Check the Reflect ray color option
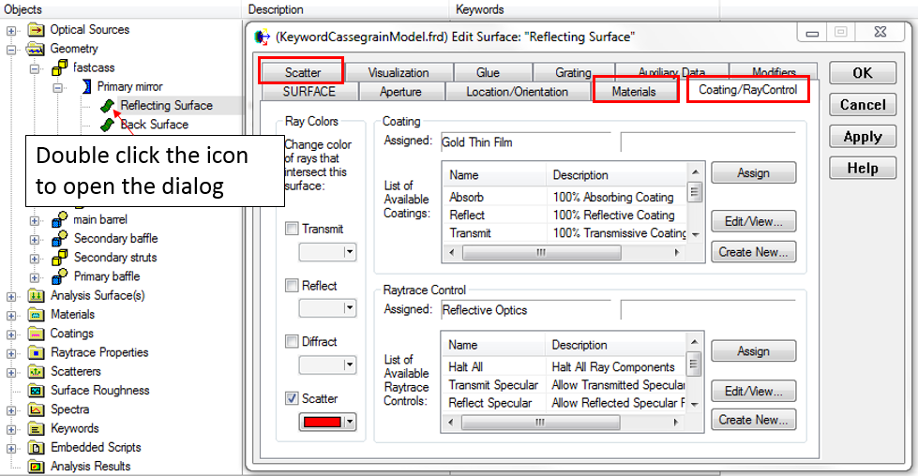 (x=293, y=286)
